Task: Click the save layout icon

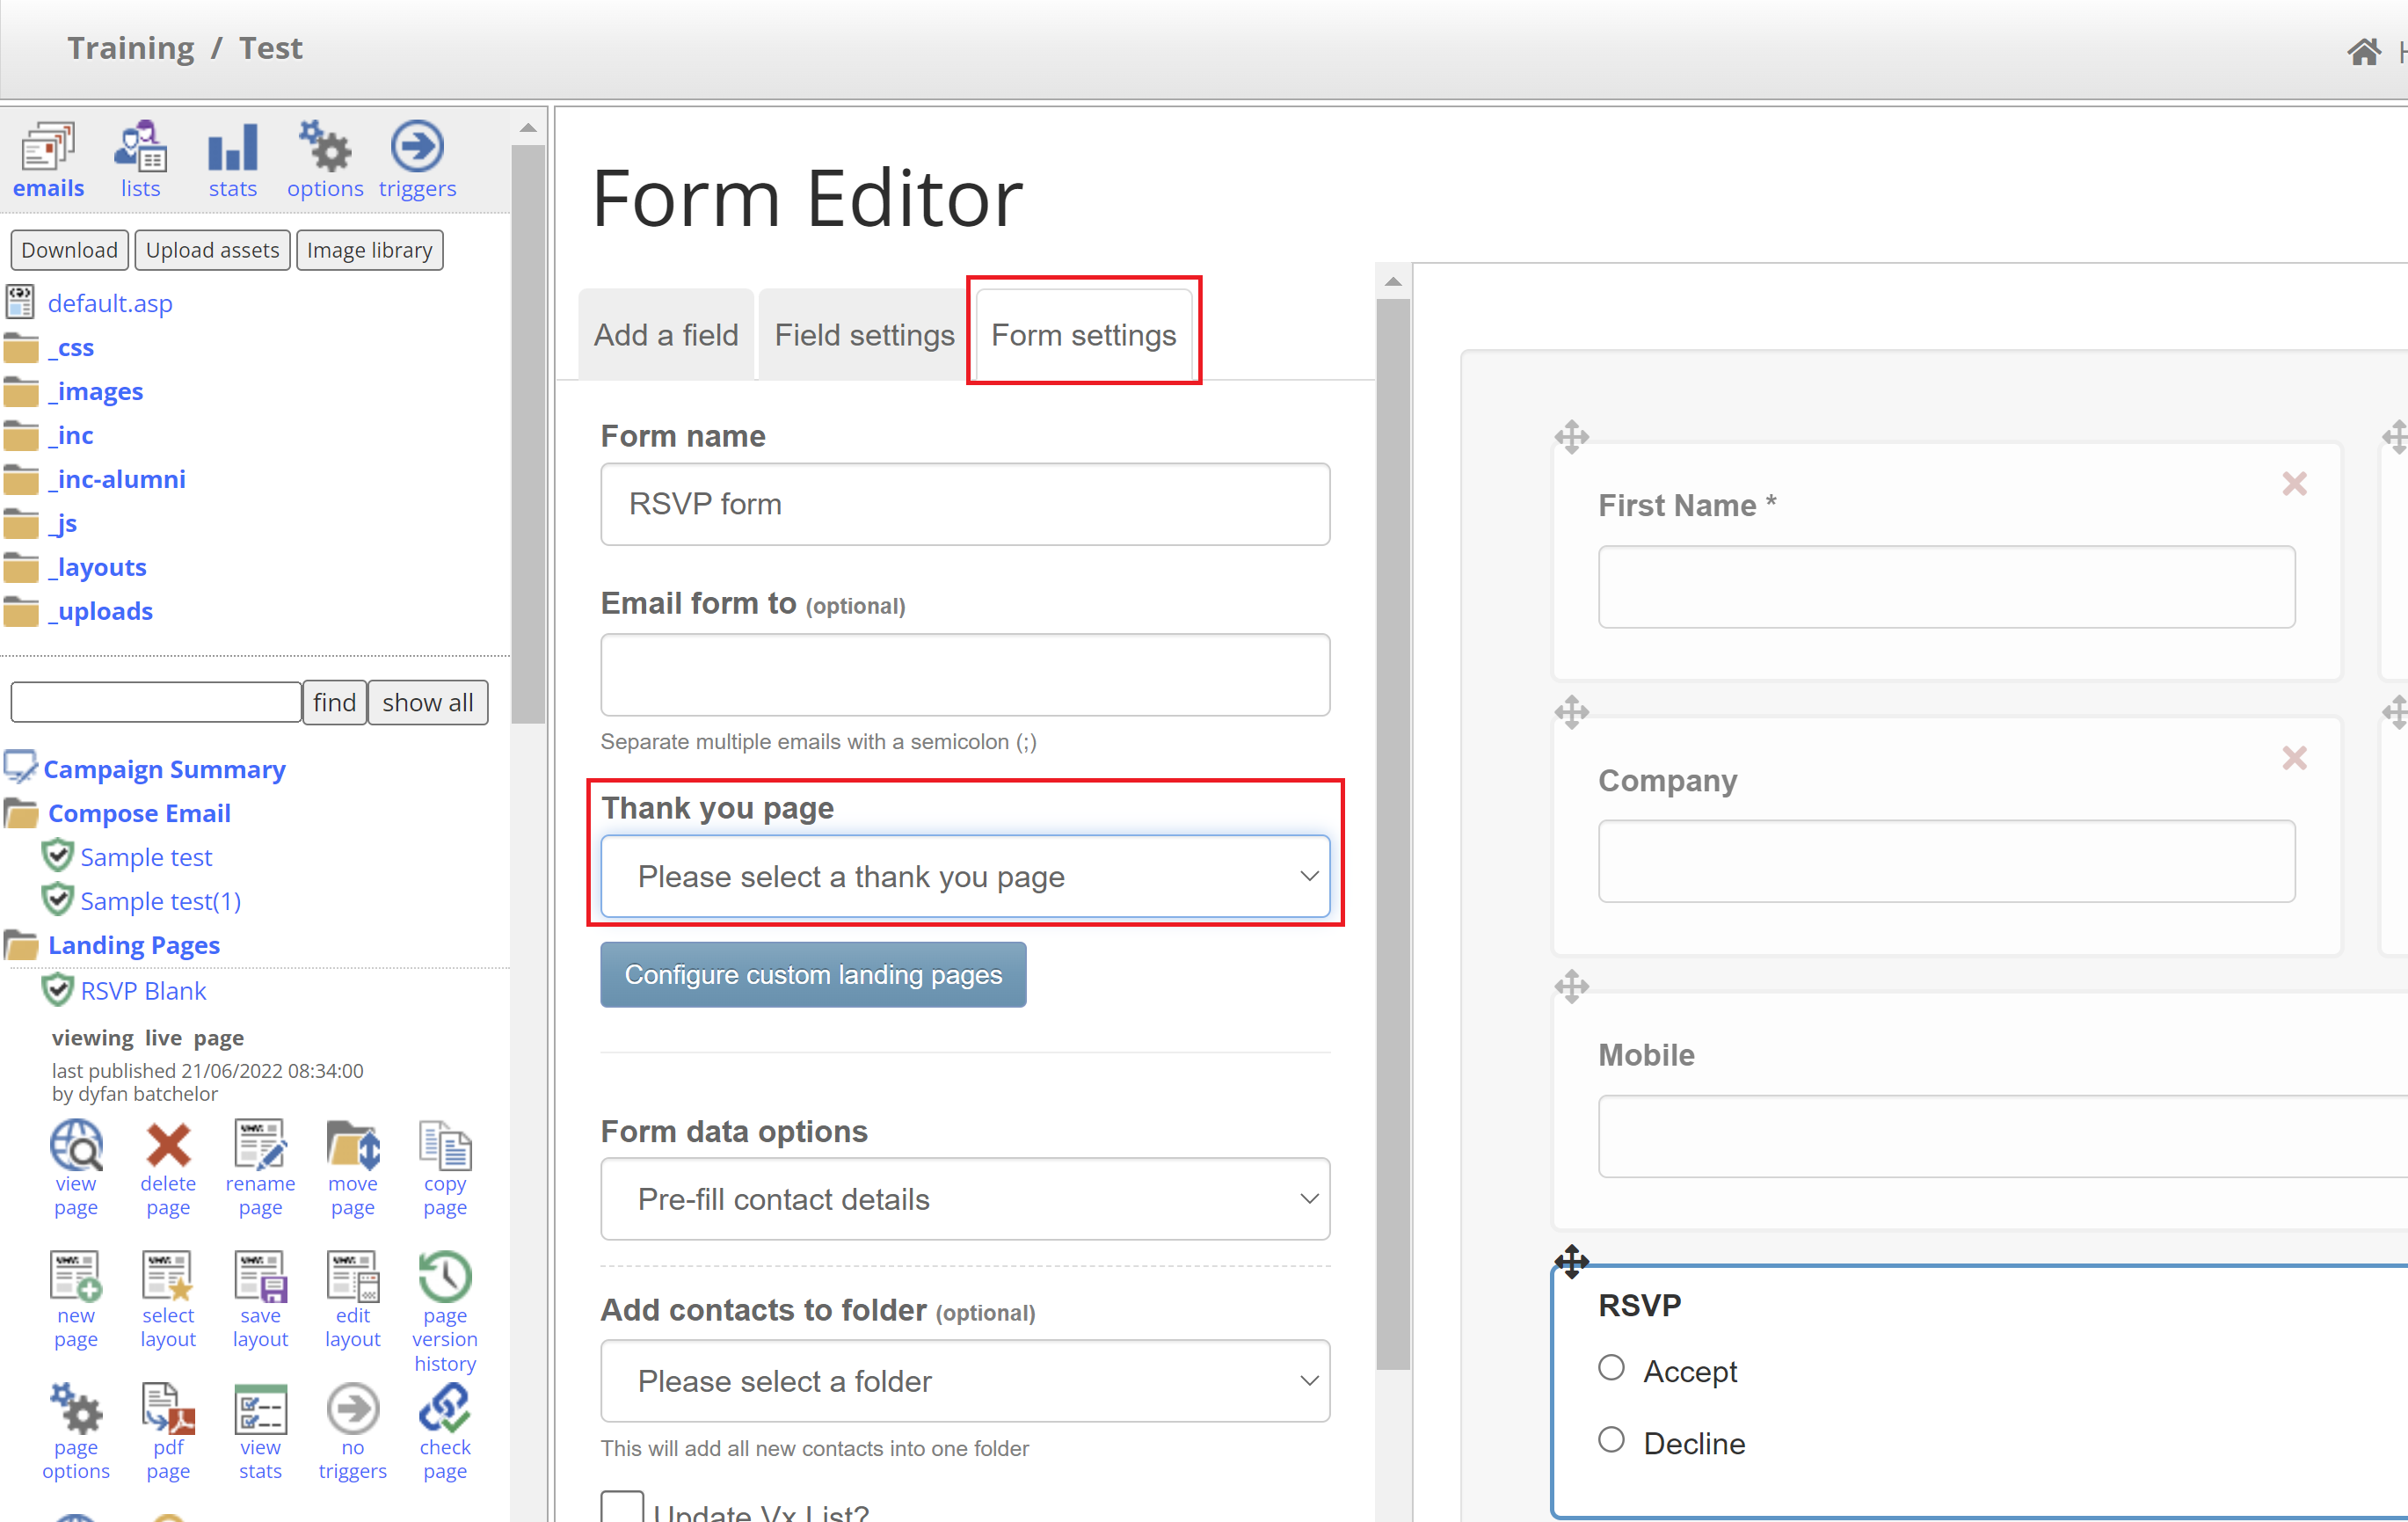Action: point(260,1277)
